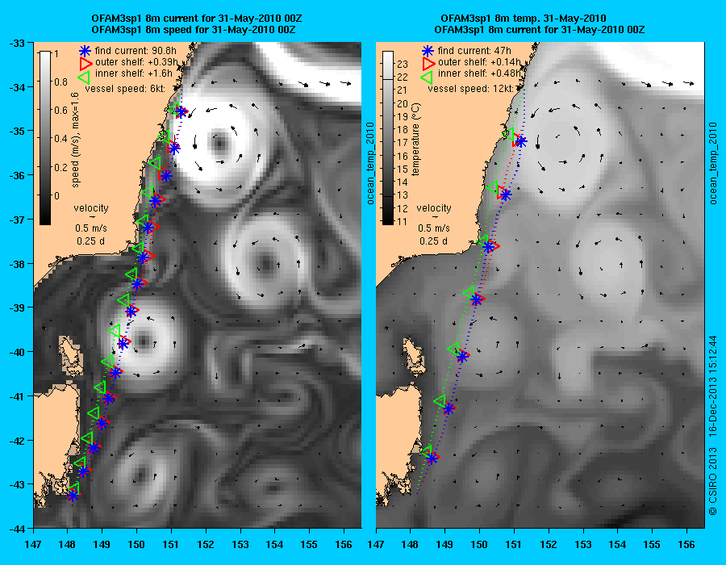Click the temperature colorbar tick label '11'
The height and width of the screenshot is (565, 726).
(x=403, y=221)
